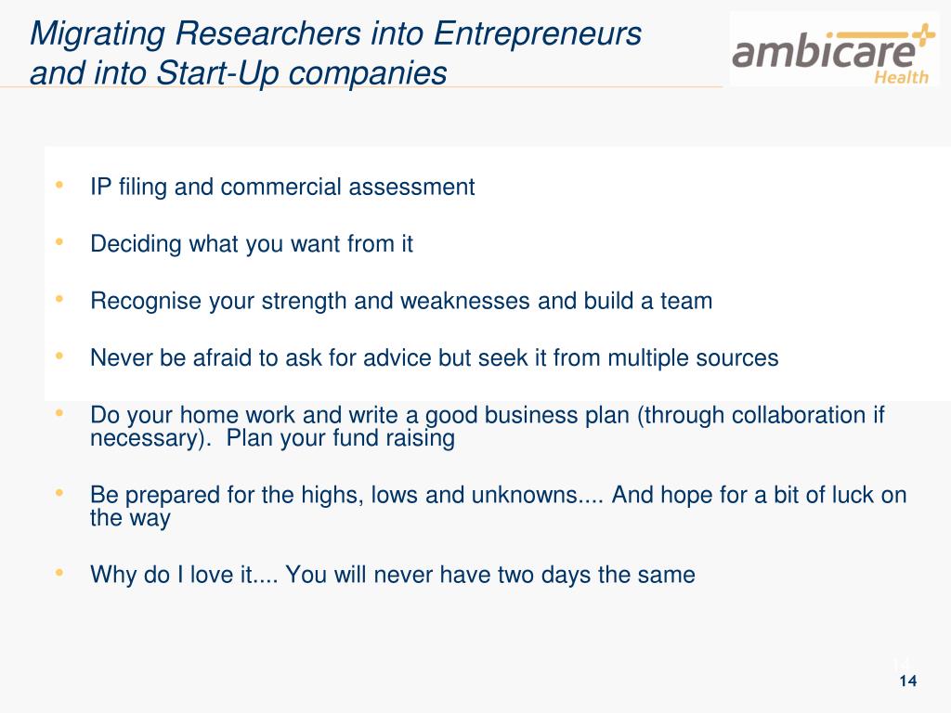Click the 'and into Start-Up companies' title line
The image size is (951, 713).
coord(239,73)
